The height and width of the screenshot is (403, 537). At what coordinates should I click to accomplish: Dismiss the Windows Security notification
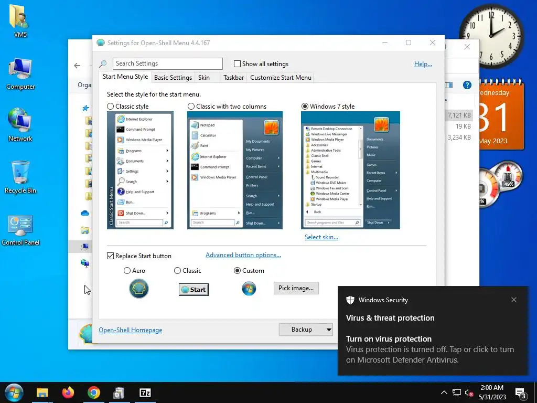[514, 300]
